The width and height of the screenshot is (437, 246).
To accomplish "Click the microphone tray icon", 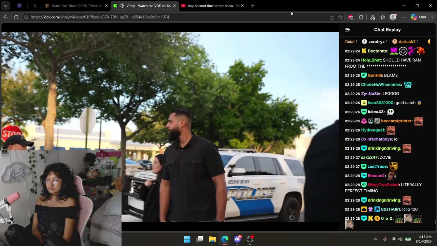I will (x=385, y=239).
